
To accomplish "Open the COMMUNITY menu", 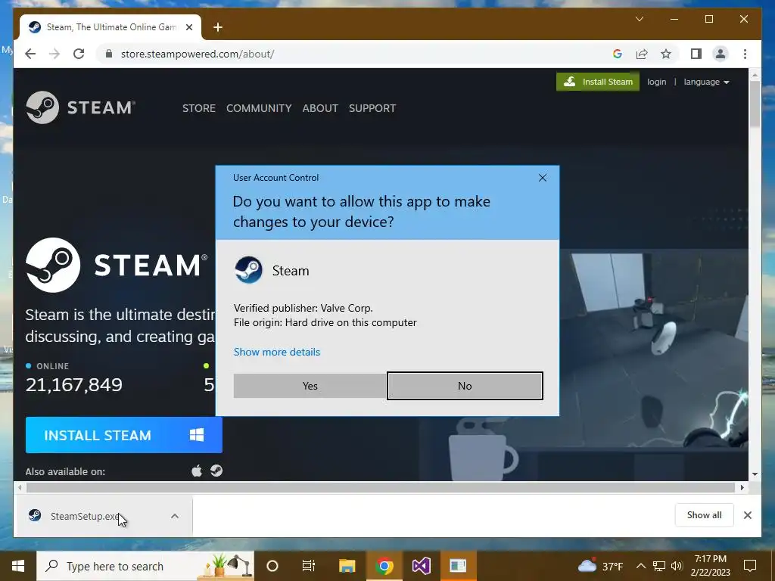I will coord(259,108).
